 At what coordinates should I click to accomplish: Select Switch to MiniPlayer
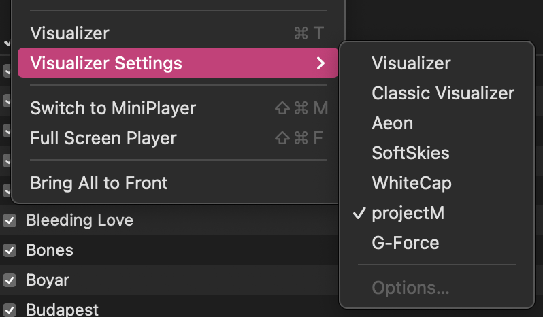coord(113,108)
